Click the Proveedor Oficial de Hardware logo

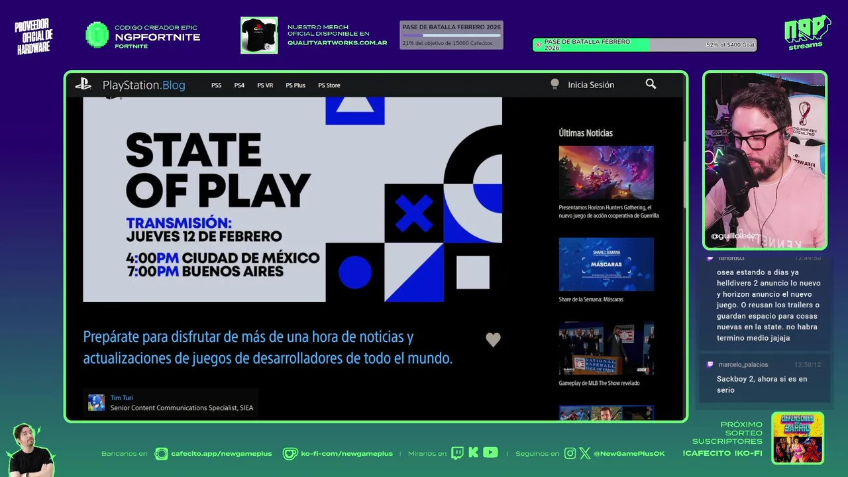34,37
